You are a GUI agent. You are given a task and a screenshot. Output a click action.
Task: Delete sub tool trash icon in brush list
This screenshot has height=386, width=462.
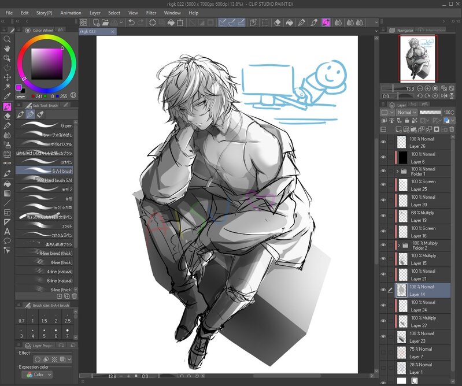74,296
